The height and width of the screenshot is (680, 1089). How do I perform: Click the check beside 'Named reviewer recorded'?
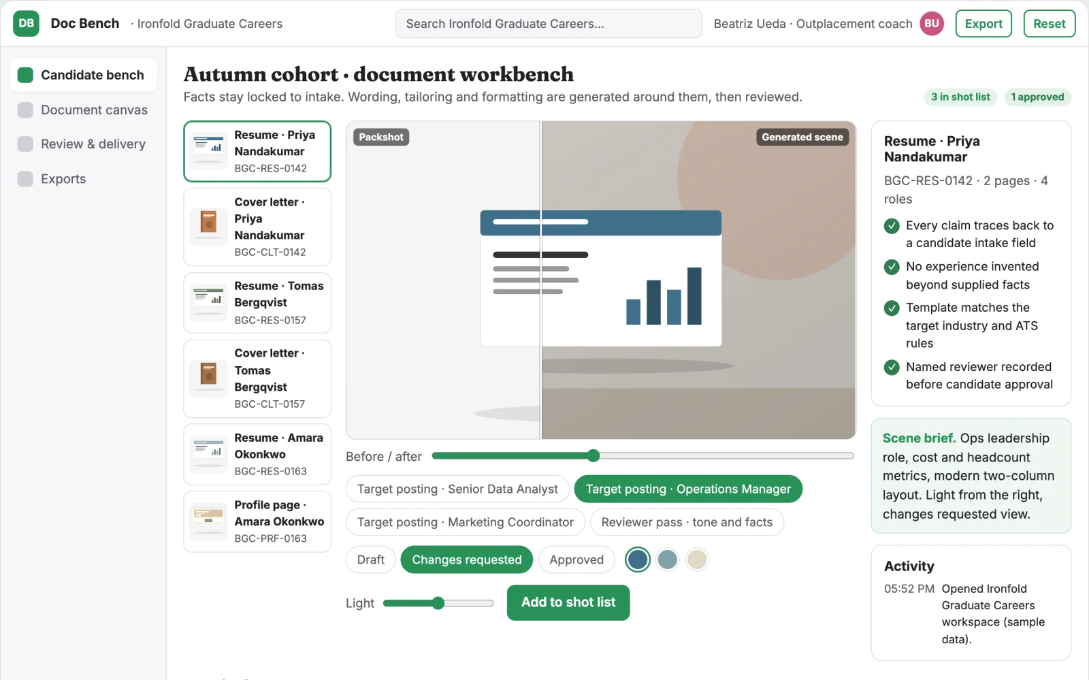(x=892, y=368)
